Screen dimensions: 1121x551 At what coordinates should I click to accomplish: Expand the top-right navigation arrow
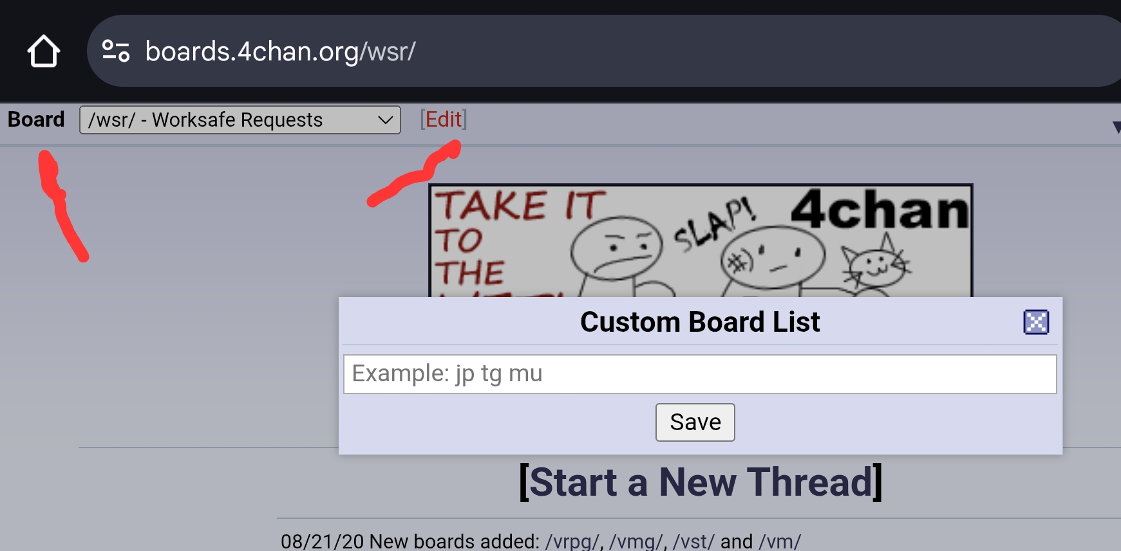coord(1116,127)
